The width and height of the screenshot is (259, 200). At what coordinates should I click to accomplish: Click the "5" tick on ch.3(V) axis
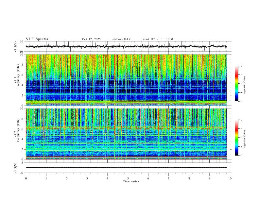[x=23, y=163]
